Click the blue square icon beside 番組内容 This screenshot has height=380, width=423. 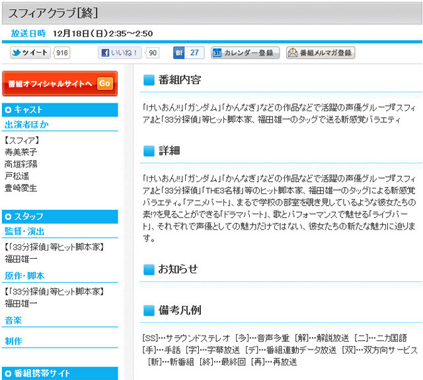149,80
